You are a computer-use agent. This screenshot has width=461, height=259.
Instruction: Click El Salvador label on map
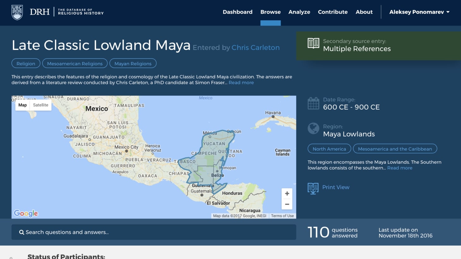[x=218, y=203]
